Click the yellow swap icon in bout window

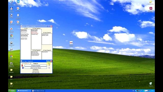click(x=49, y=64)
